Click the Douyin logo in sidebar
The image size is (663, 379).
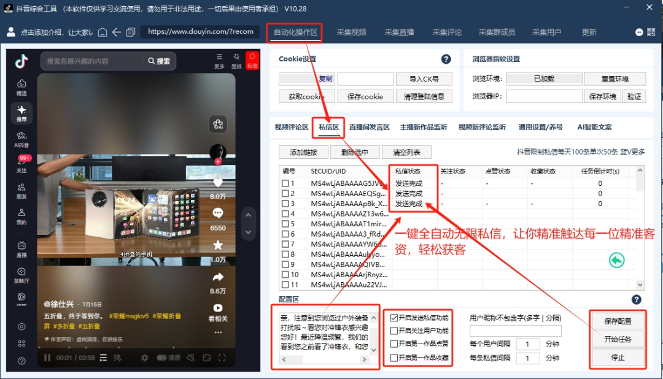click(21, 61)
